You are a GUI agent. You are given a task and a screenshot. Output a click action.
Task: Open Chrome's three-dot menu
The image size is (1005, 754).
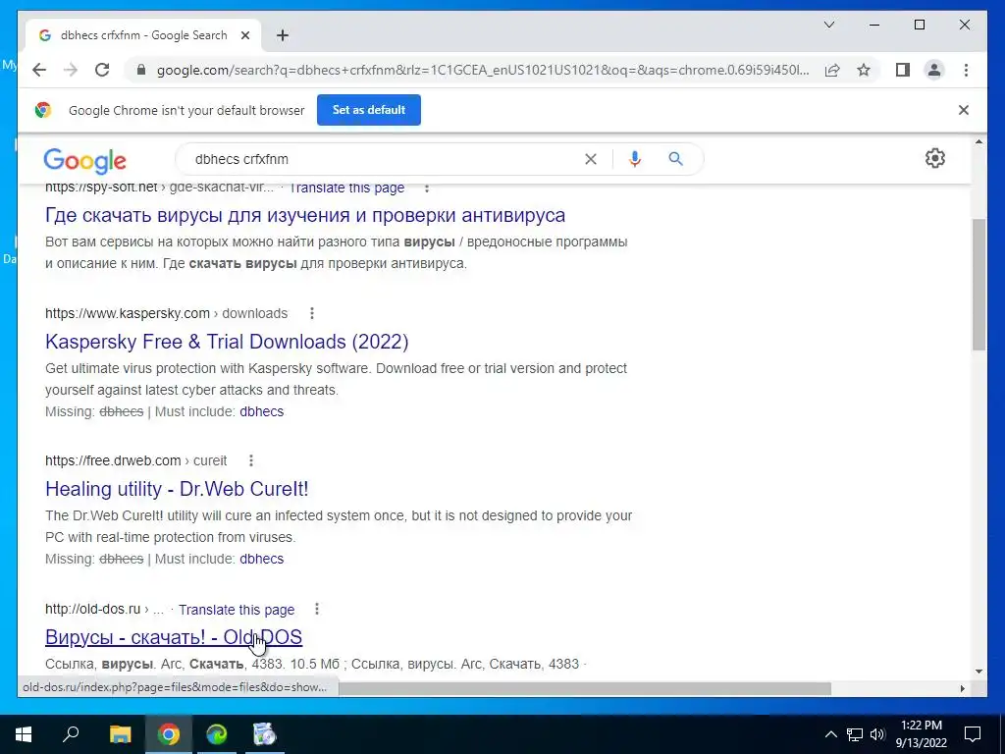[x=966, y=70]
